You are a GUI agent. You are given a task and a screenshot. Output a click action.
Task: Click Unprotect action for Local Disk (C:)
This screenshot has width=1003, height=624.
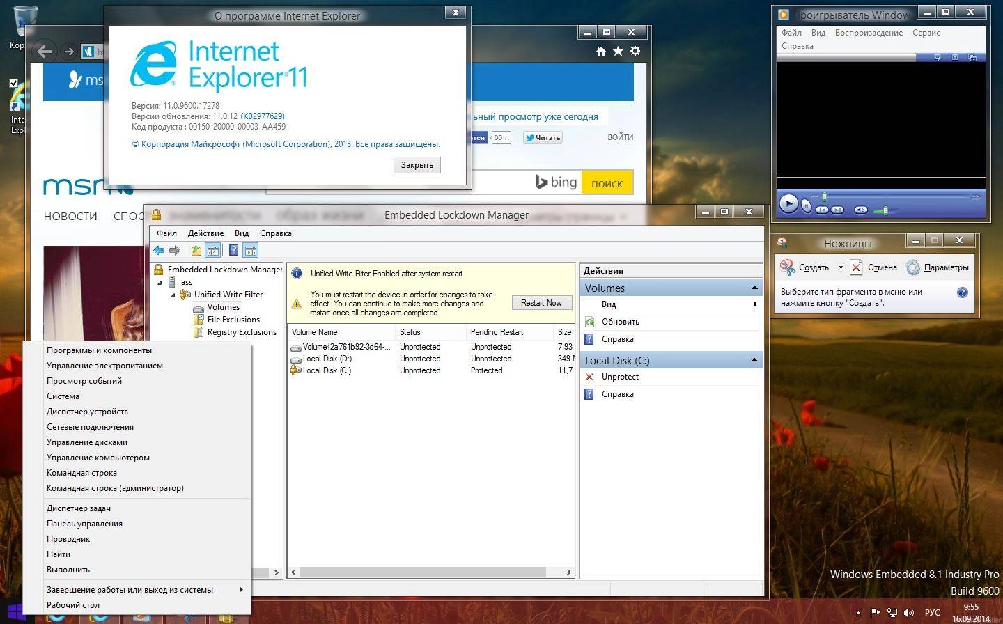pyautogui.click(x=620, y=377)
